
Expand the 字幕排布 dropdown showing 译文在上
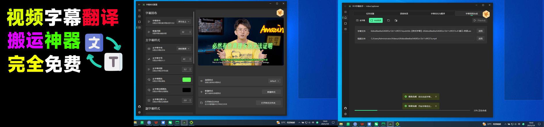click(x=184, y=22)
